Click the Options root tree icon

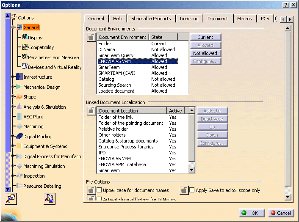(14, 17)
